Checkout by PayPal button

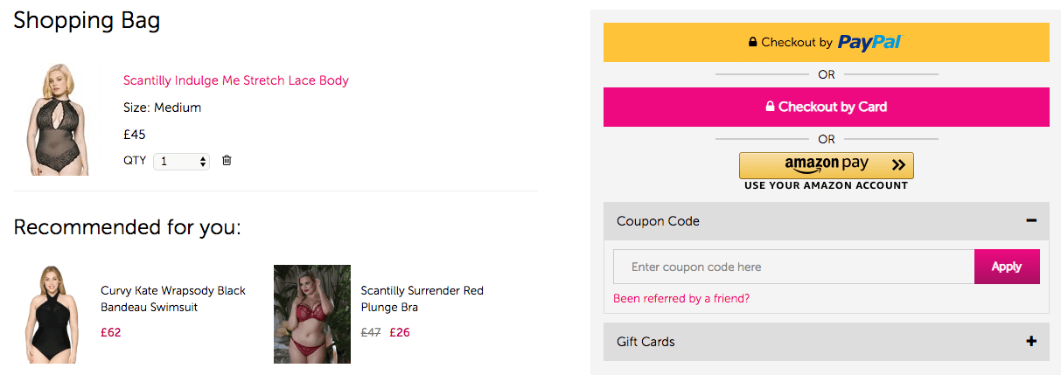click(x=826, y=42)
